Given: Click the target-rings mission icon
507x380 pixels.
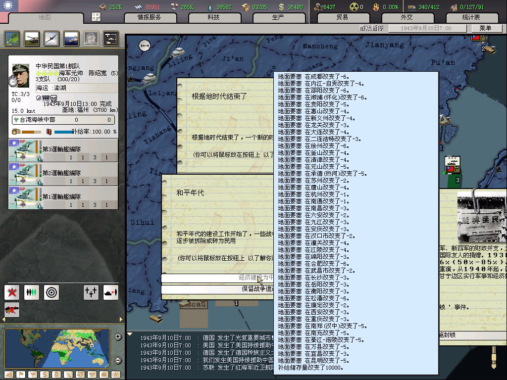Looking at the screenshot, I should point(51,292).
